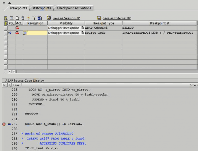The width and height of the screenshot is (198, 151).
Task: Click the Breakpoint at column header
Action: click(160, 23)
